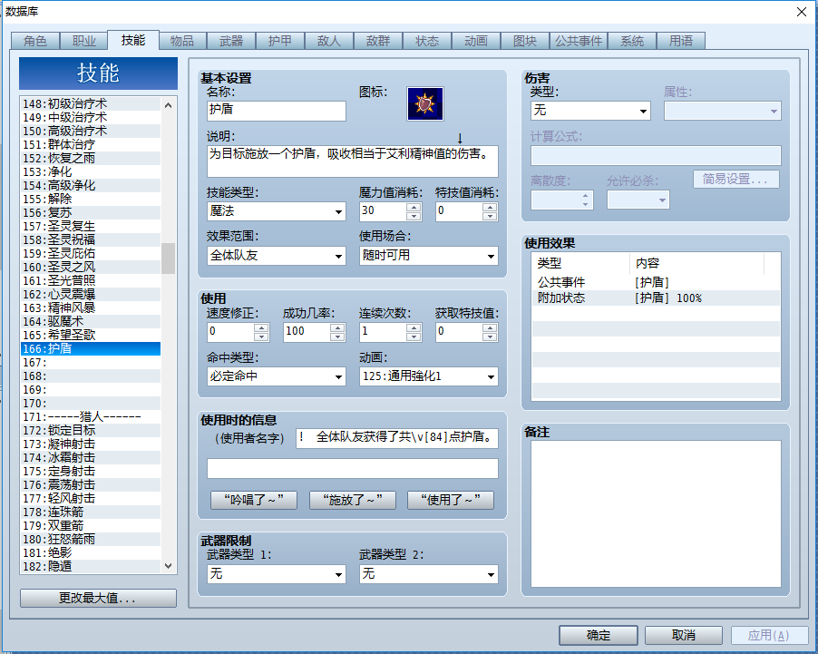
Task: Switch to the 物品 tab
Action: pos(182,41)
